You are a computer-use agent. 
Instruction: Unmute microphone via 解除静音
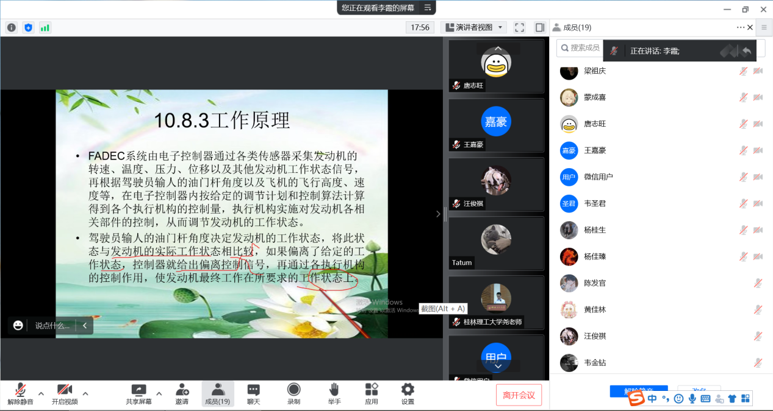pyautogui.click(x=20, y=394)
